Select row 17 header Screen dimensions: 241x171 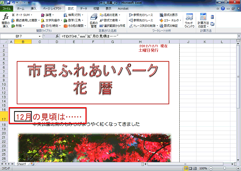click(4, 117)
